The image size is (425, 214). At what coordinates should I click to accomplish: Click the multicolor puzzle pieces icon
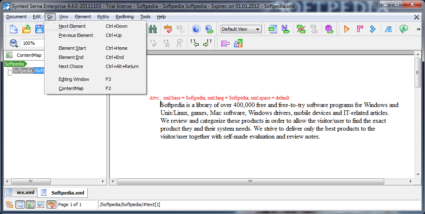click(238, 43)
